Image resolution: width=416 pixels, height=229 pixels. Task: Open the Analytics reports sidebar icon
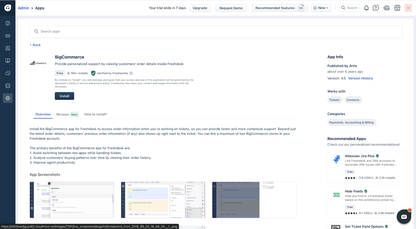[8, 85]
